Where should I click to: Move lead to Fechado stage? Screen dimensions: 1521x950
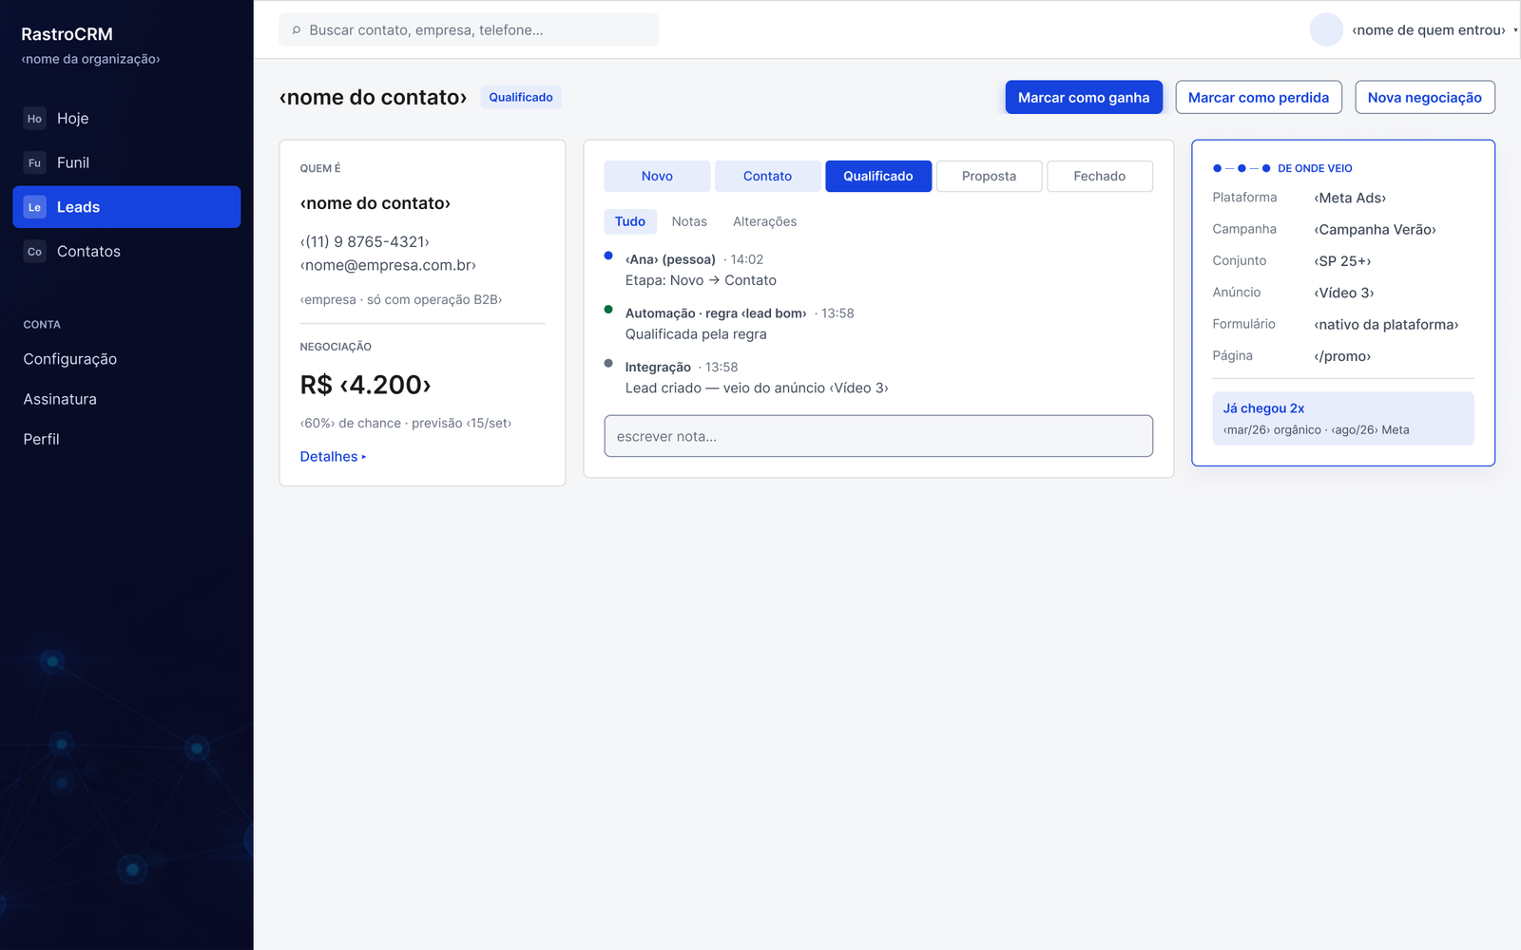(1100, 176)
